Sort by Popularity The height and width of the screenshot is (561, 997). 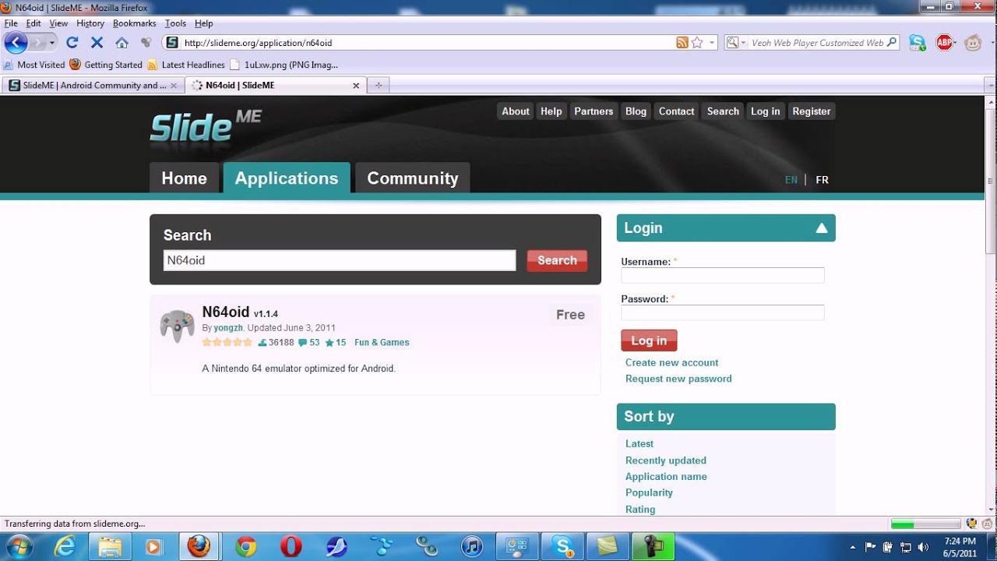pos(649,492)
